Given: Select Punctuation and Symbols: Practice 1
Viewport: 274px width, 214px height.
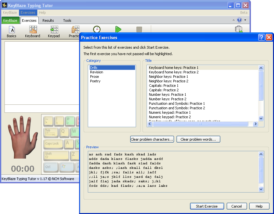Looking at the screenshot, I should coord(203,103).
